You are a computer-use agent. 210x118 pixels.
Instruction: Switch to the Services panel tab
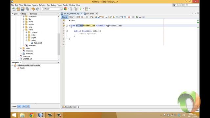click(33, 14)
